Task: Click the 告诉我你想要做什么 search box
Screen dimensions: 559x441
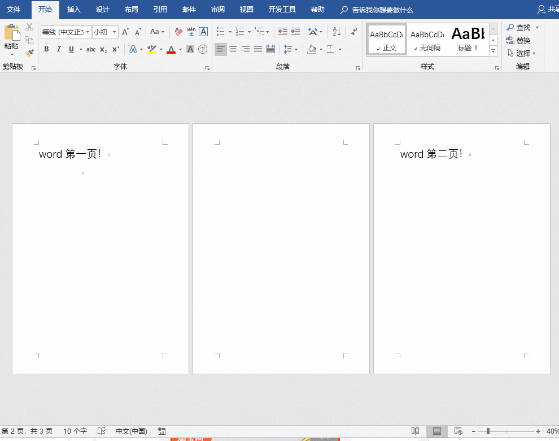Action: click(382, 10)
